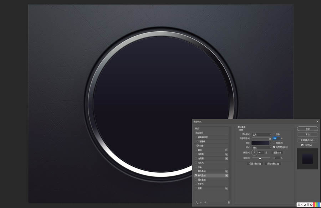
Task: Click the fx add-style icon
Action: click(x=197, y=202)
